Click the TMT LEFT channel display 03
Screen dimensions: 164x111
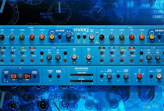point(13,76)
